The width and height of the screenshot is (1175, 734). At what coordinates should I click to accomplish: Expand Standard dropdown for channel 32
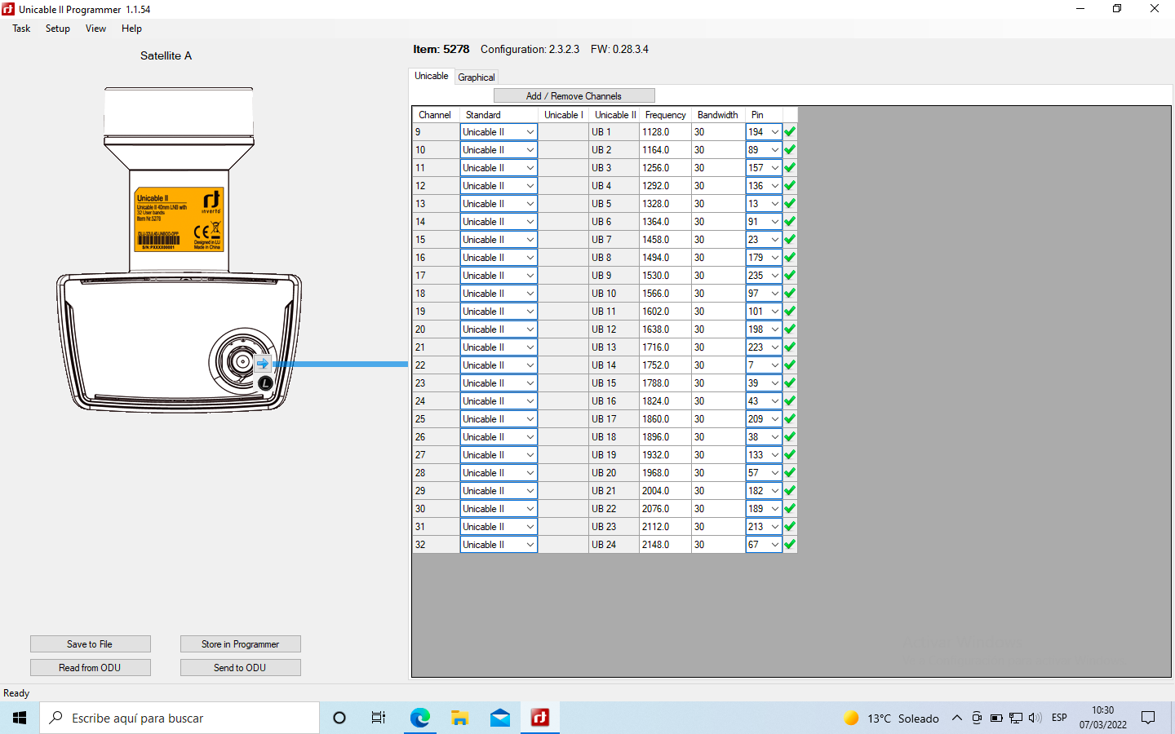(530, 545)
